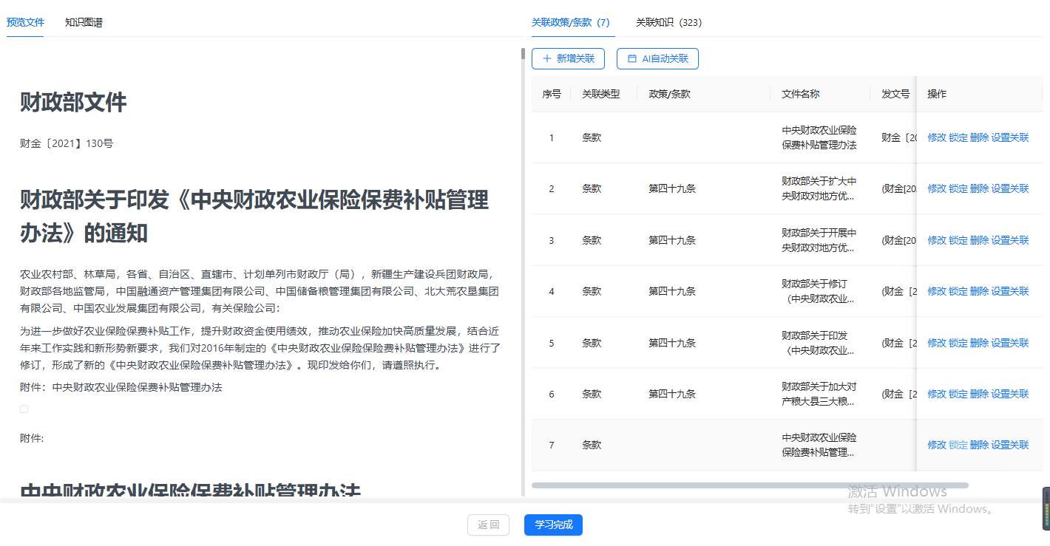Image resolution: width=1050 pixels, height=546 pixels.
Task: Click 删除 link in row 6
Action: [x=979, y=395]
